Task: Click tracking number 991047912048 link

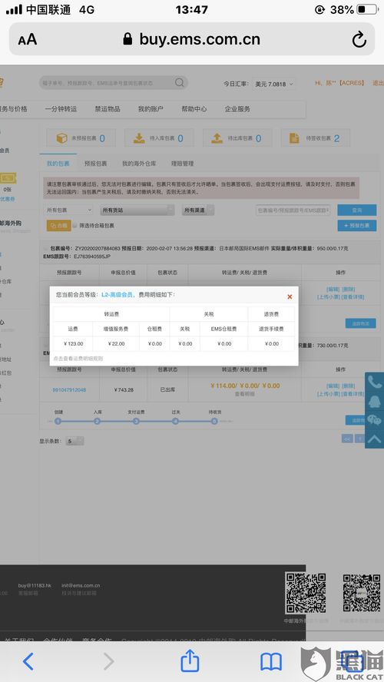Action: [69, 389]
